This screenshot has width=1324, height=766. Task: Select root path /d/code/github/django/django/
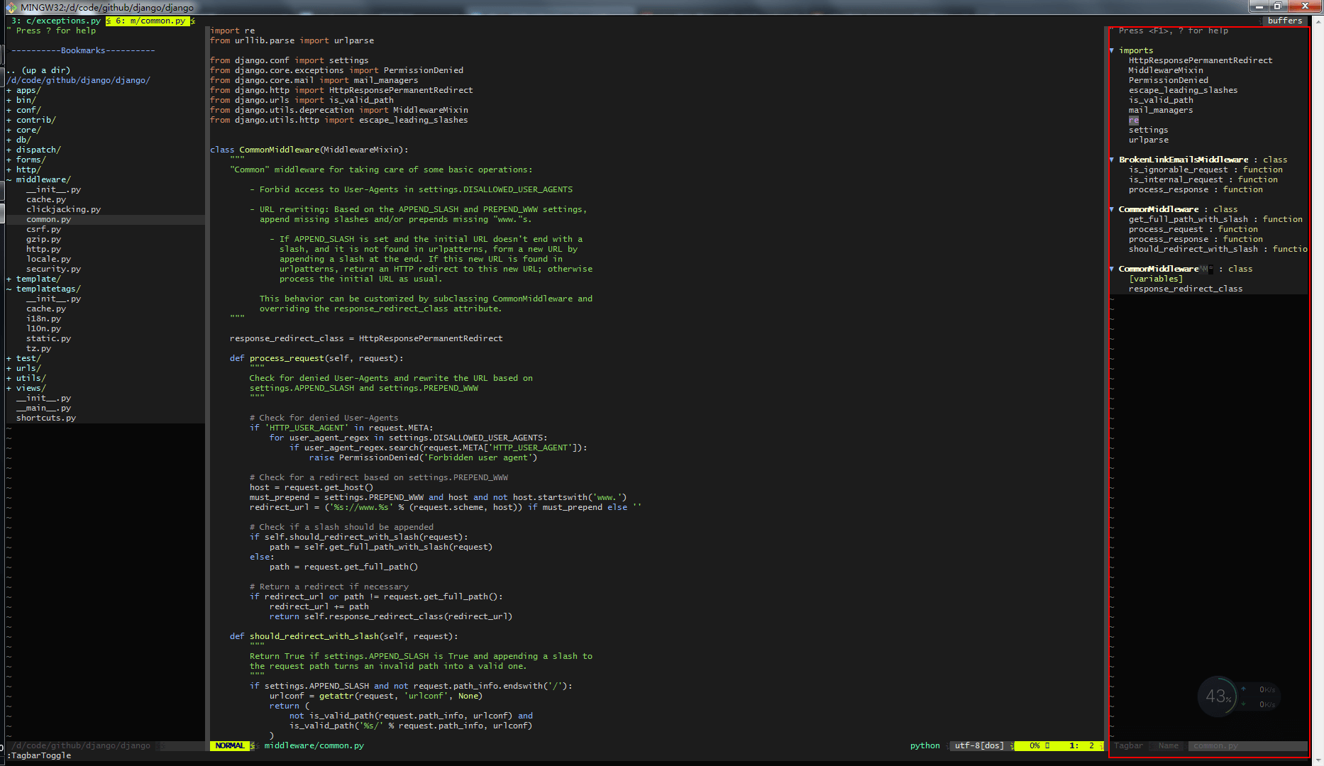tap(78, 80)
